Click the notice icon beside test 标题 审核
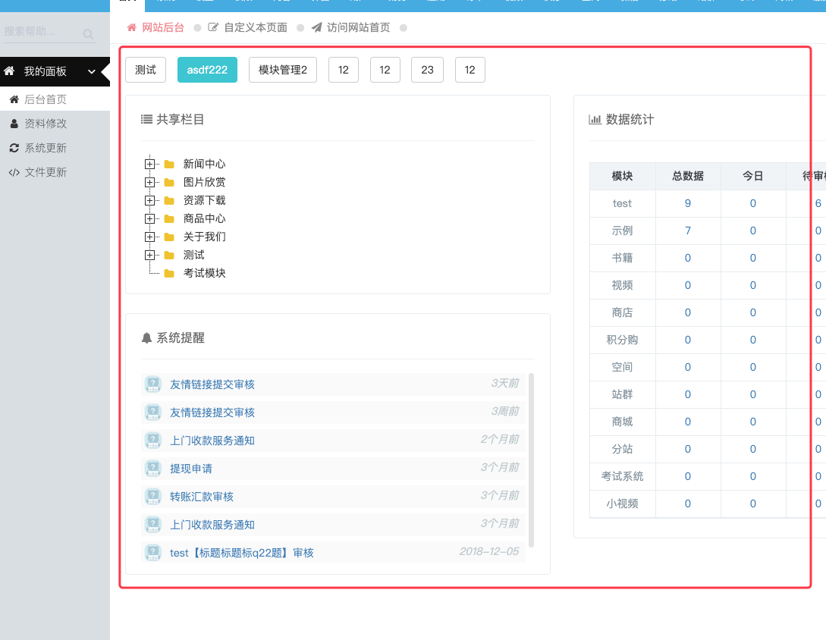This screenshot has height=640, width=826. click(x=153, y=553)
